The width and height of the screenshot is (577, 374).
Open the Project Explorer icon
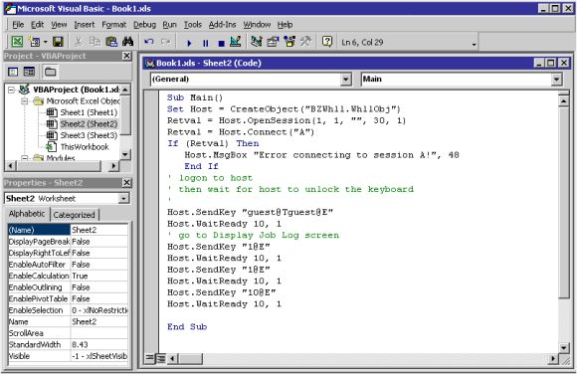(257, 42)
